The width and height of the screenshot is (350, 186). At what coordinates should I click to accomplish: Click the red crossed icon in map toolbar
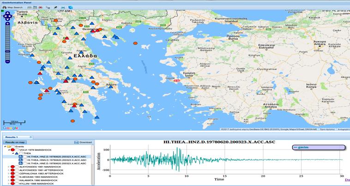(x=40, y=7)
